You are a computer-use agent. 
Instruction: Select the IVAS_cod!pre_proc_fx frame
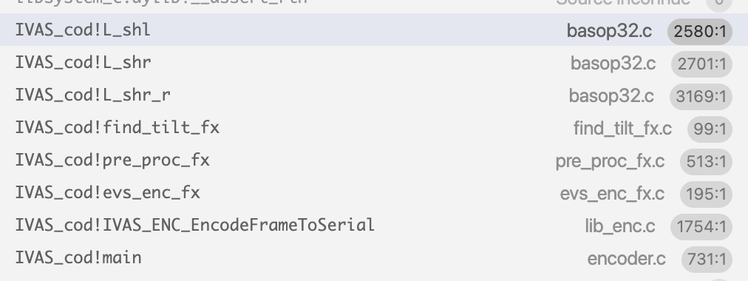374,160
